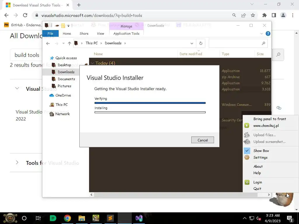Screen dimensions: 299x224
Task: Click the Installing progress bar
Action: [x=150, y=112]
